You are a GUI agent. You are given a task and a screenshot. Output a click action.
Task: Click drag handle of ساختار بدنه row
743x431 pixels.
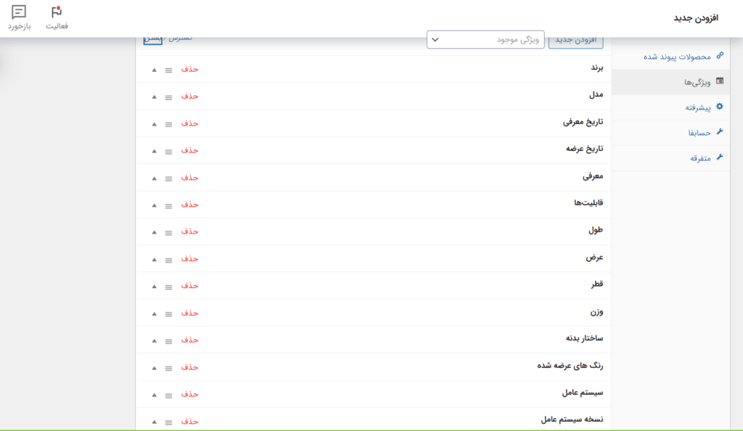click(x=168, y=341)
